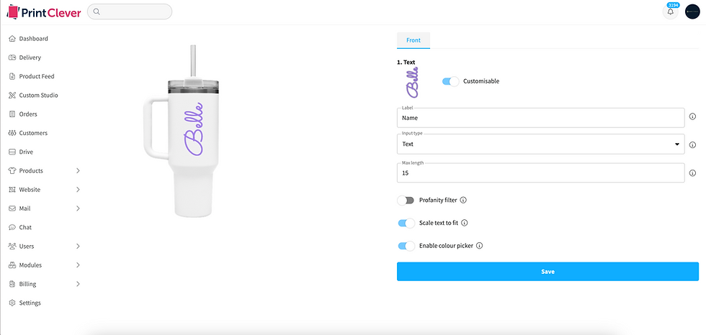The width and height of the screenshot is (706, 335).
Task: Open Settings in the sidebar
Action: pyautogui.click(x=30, y=303)
